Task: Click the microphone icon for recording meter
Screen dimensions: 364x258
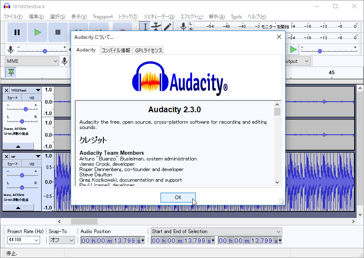Action: tap(183, 26)
